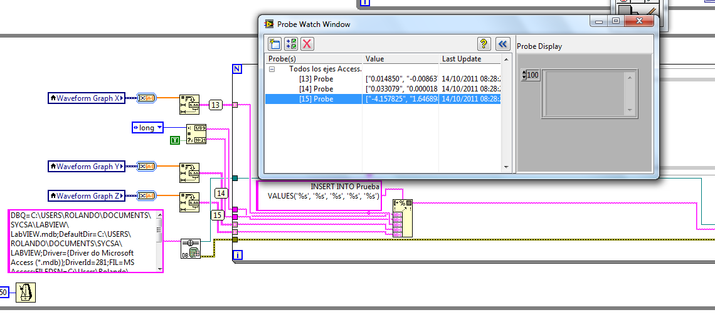Click the New Probe Watch Window icon
This screenshot has height=327, width=715.
tap(274, 43)
